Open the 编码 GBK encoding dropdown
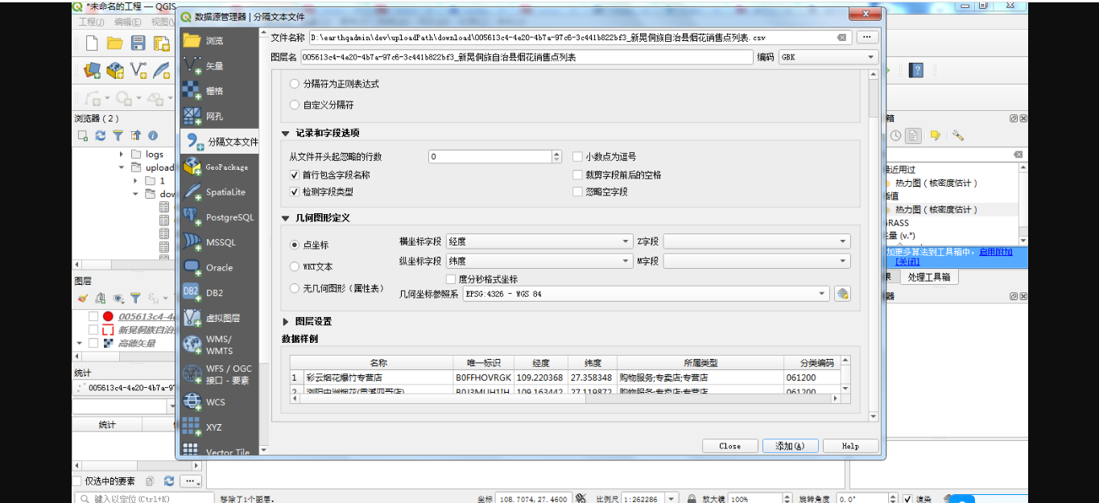Viewport: 1099px width, 503px height. pos(828,57)
